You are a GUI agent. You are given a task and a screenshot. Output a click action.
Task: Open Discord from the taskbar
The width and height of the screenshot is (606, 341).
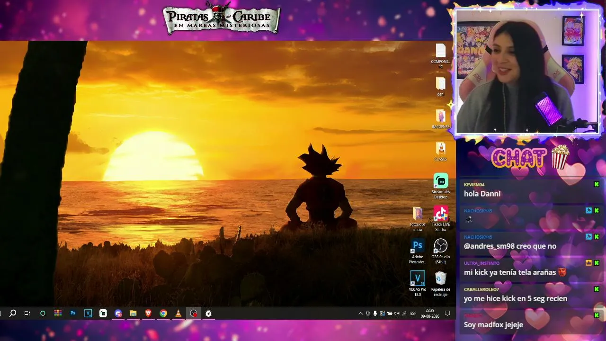coord(118,313)
